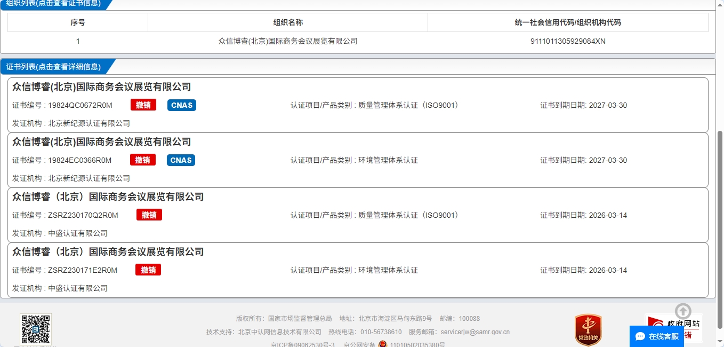The image size is (724, 347).
Task: Click the 序号 column header
Action: point(78,22)
